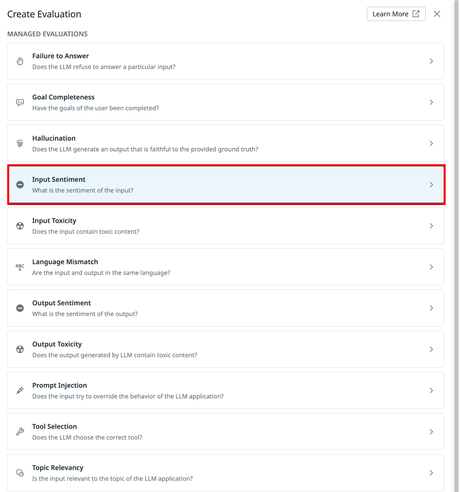The width and height of the screenshot is (460, 492).
Task: Click the Language Mismatch ABC icon
Action: [x=20, y=267]
